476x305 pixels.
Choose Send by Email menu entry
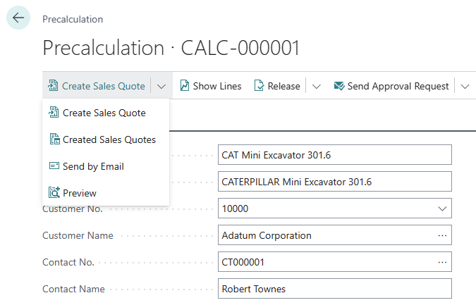coord(93,166)
